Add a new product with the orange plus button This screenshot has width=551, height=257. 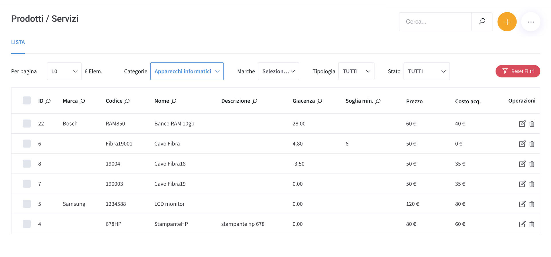(x=507, y=22)
